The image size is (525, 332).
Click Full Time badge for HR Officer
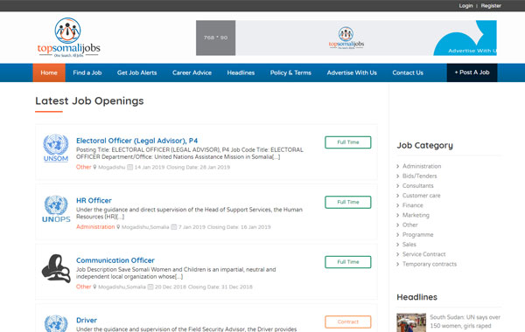pyautogui.click(x=348, y=202)
